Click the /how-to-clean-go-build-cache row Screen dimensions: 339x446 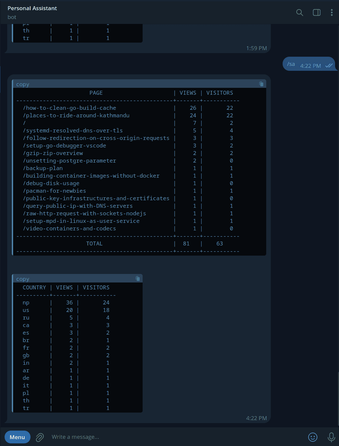click(128, 108)
